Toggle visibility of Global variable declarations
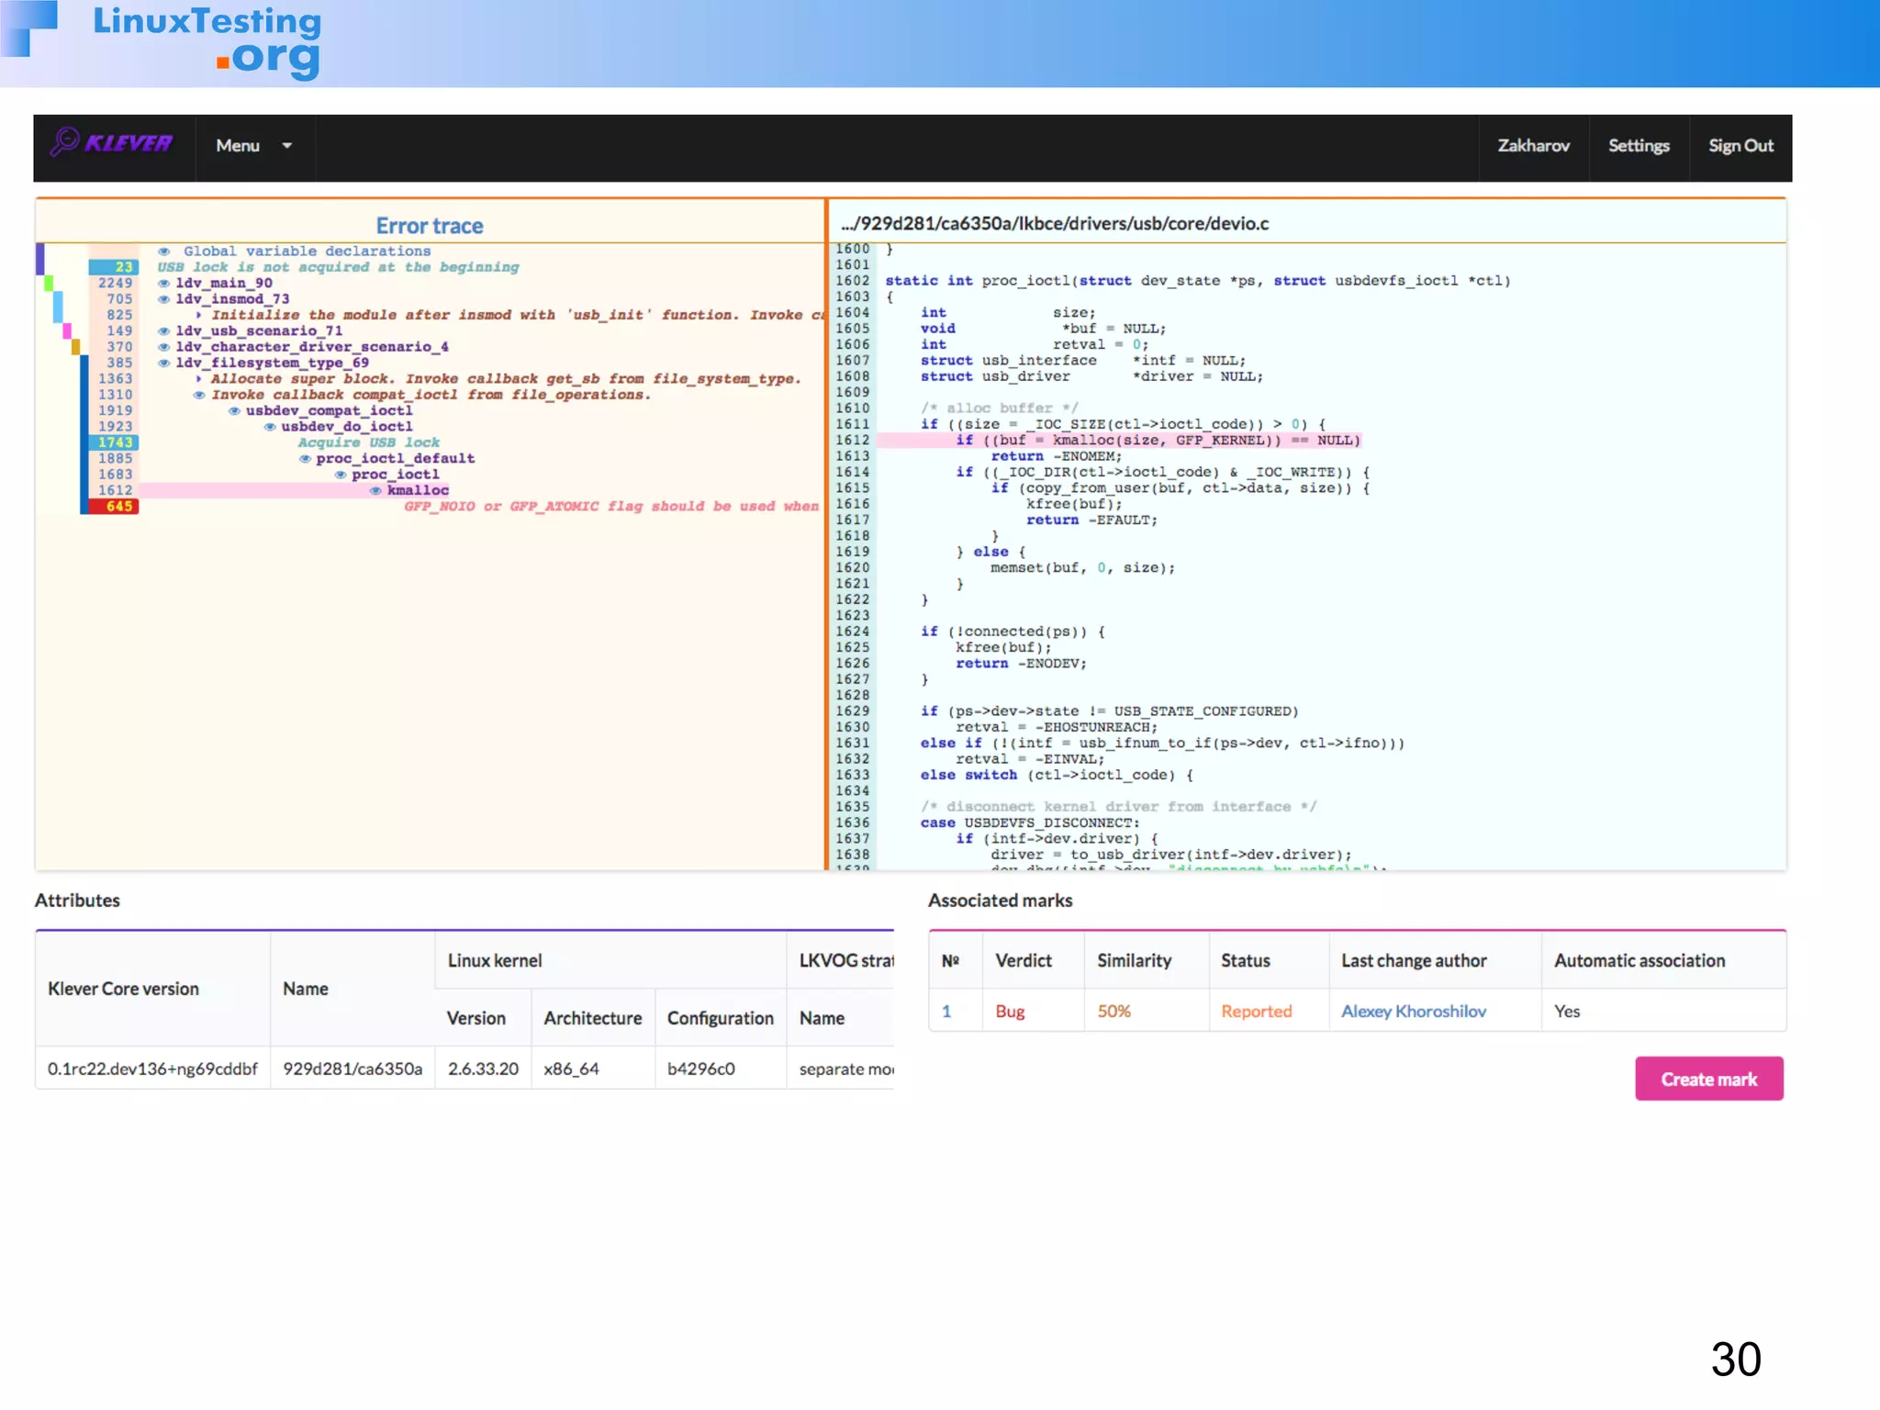1880x1410 pixels. [x=163, y=252]
